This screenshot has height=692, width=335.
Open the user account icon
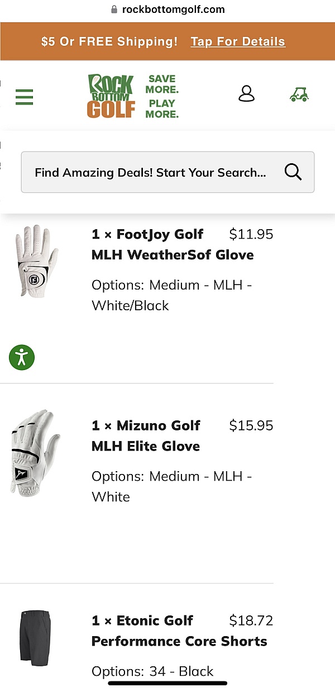[246, 94]
